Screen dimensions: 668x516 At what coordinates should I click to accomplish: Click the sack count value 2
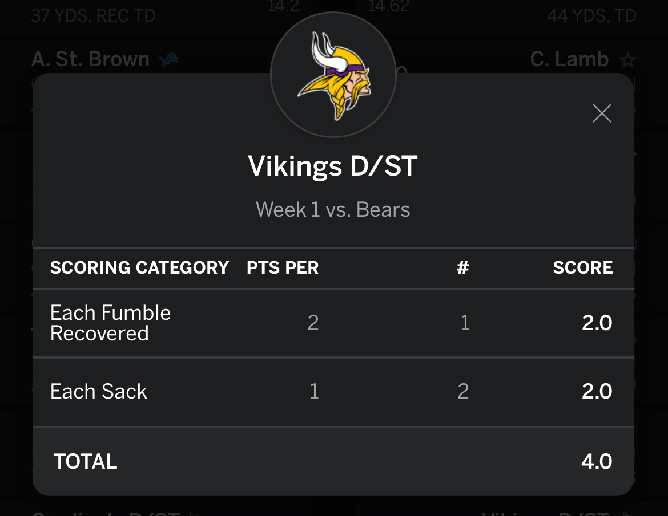point(463,392)
